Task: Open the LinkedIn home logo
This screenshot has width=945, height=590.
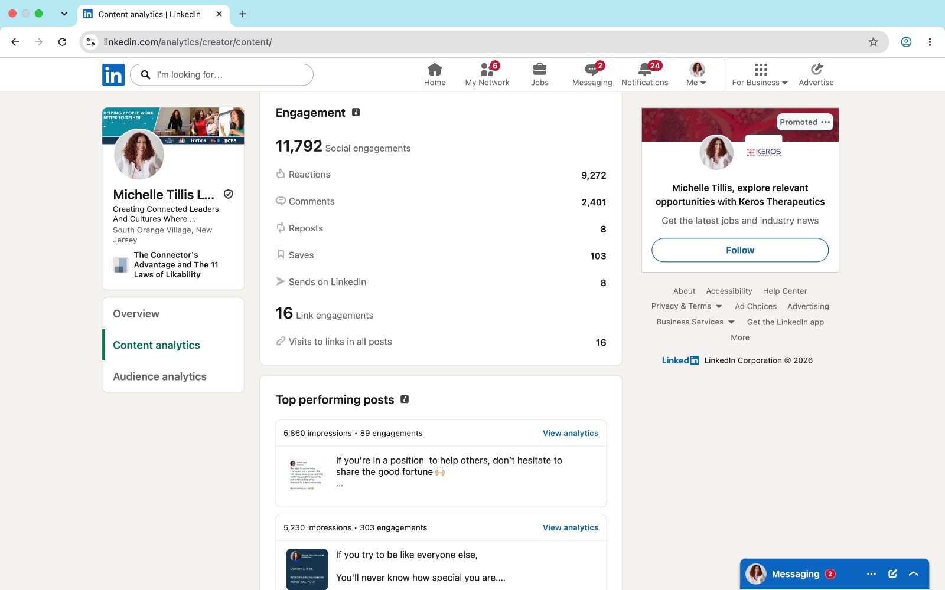Action: 113,75
